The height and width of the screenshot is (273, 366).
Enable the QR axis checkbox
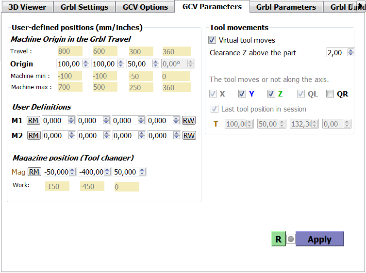coord(330,94)
